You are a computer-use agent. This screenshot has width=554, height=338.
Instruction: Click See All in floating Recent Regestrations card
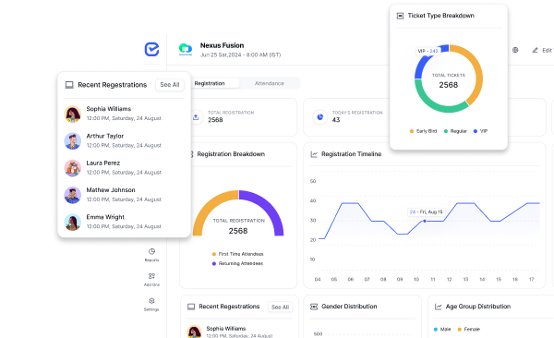point(170,85)
